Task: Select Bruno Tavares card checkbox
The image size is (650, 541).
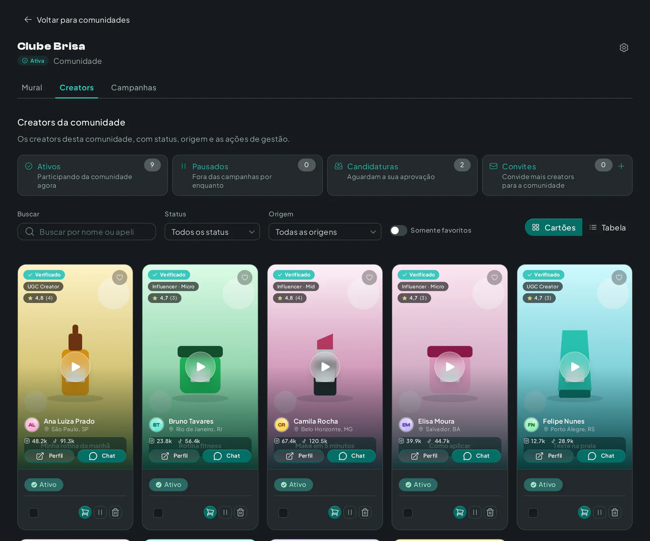Action: coord(158,513)
